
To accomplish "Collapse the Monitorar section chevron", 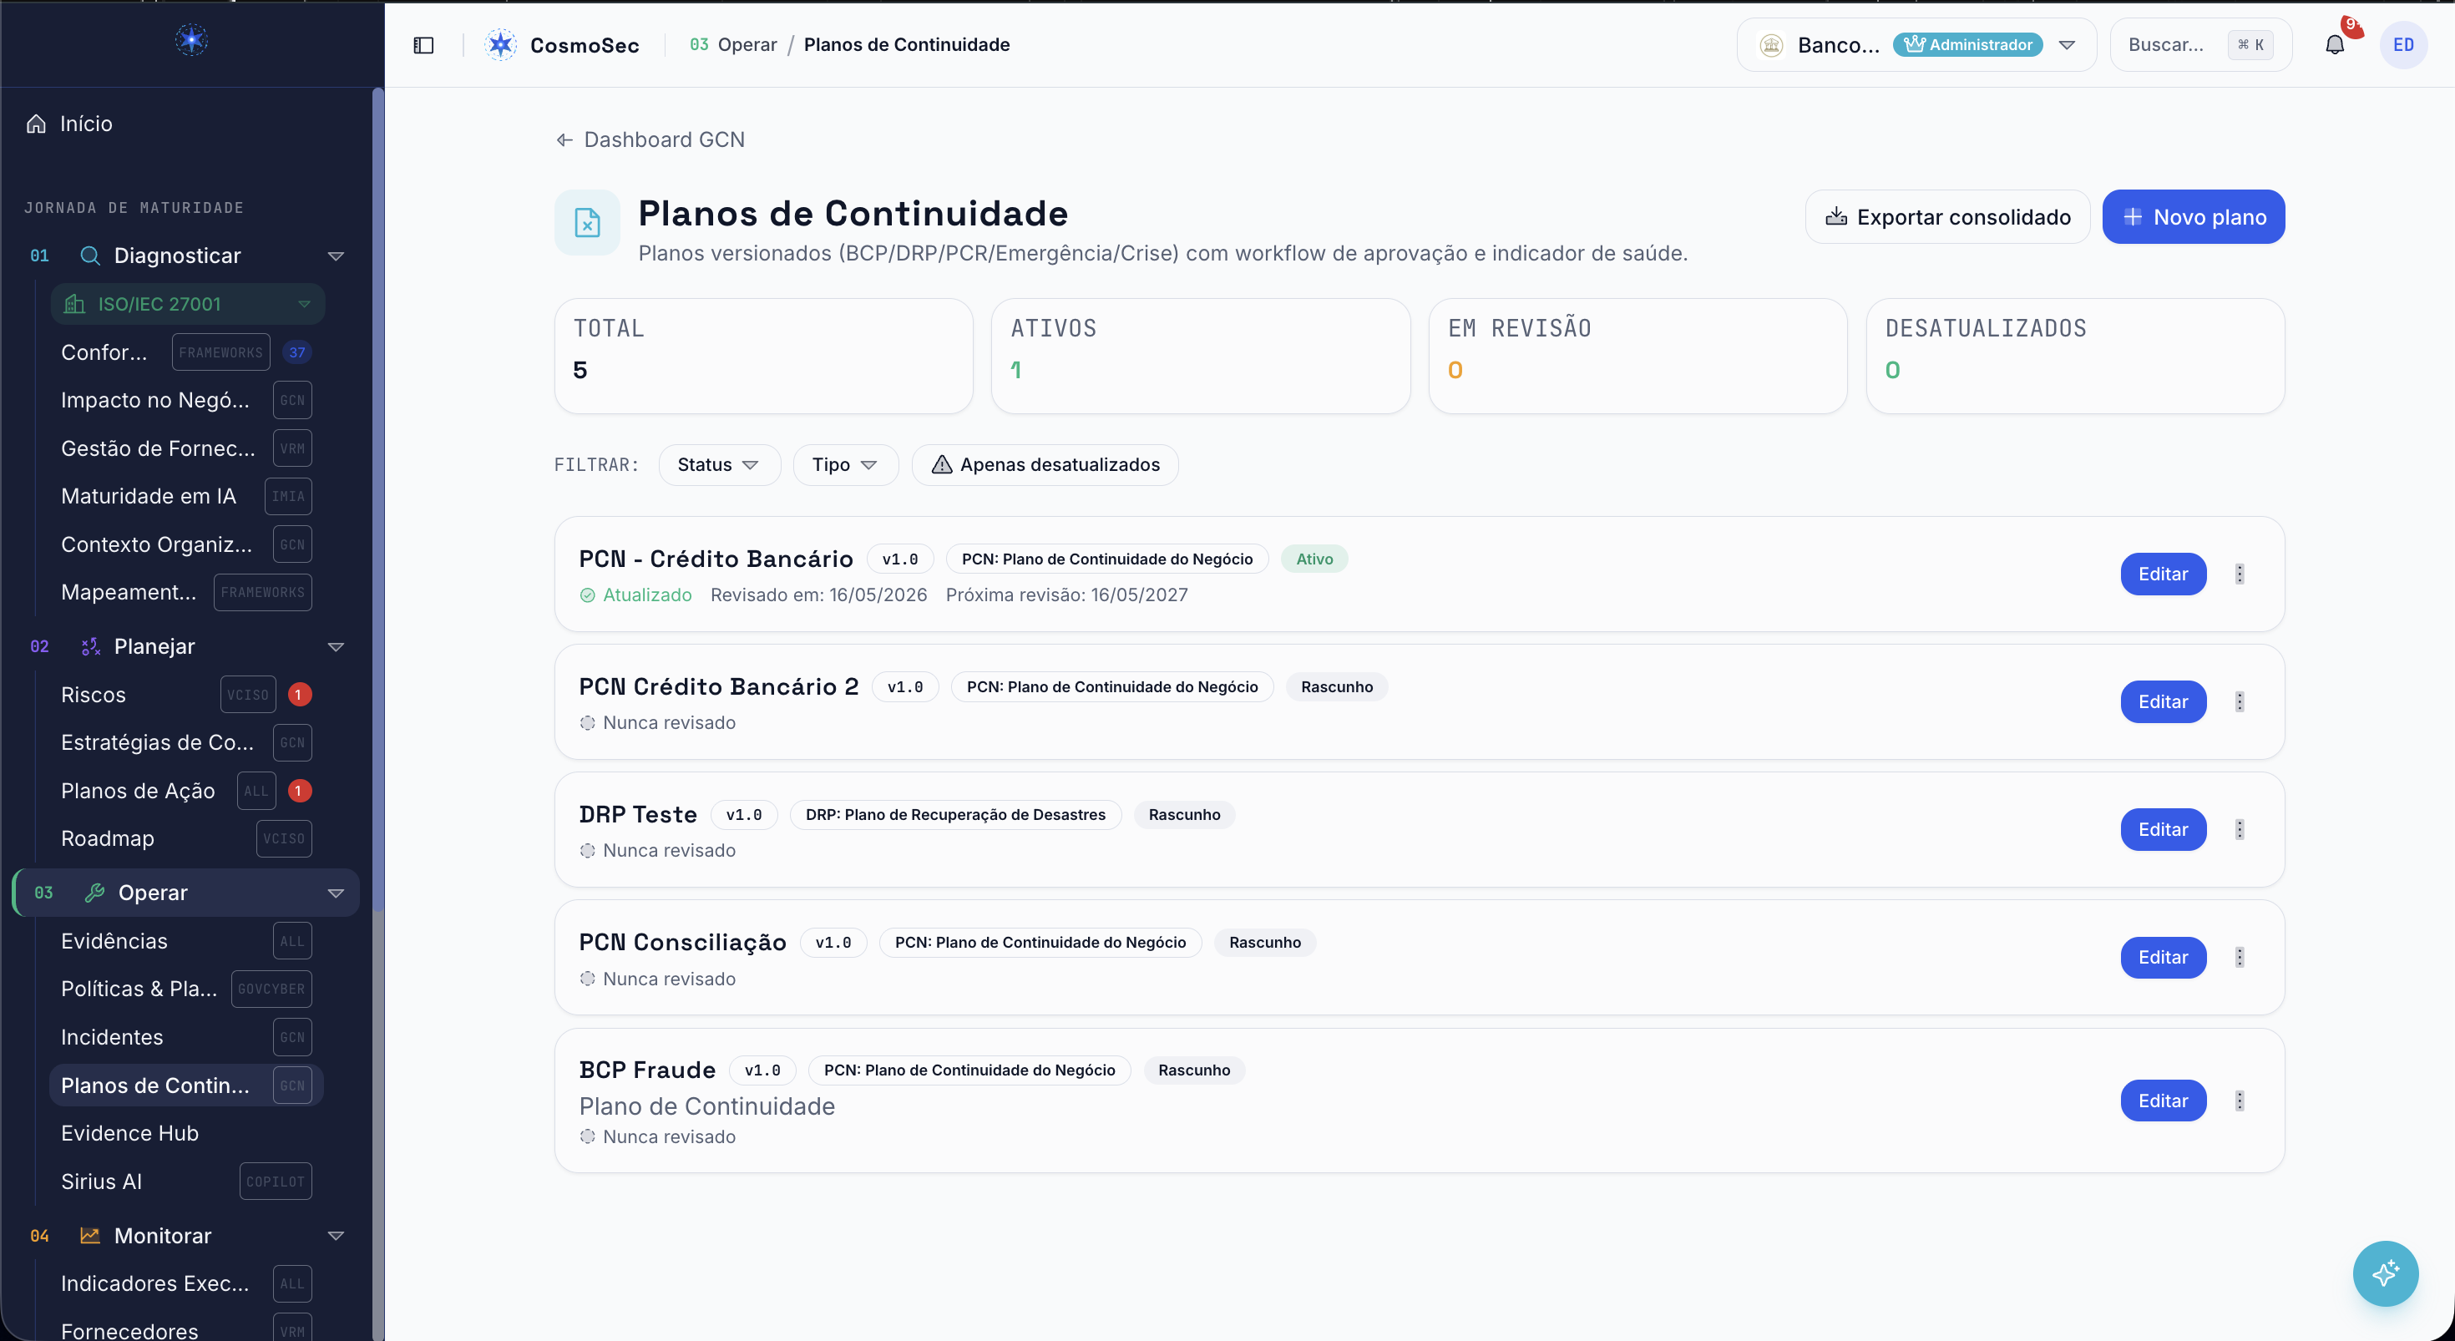I will 336,1236.
